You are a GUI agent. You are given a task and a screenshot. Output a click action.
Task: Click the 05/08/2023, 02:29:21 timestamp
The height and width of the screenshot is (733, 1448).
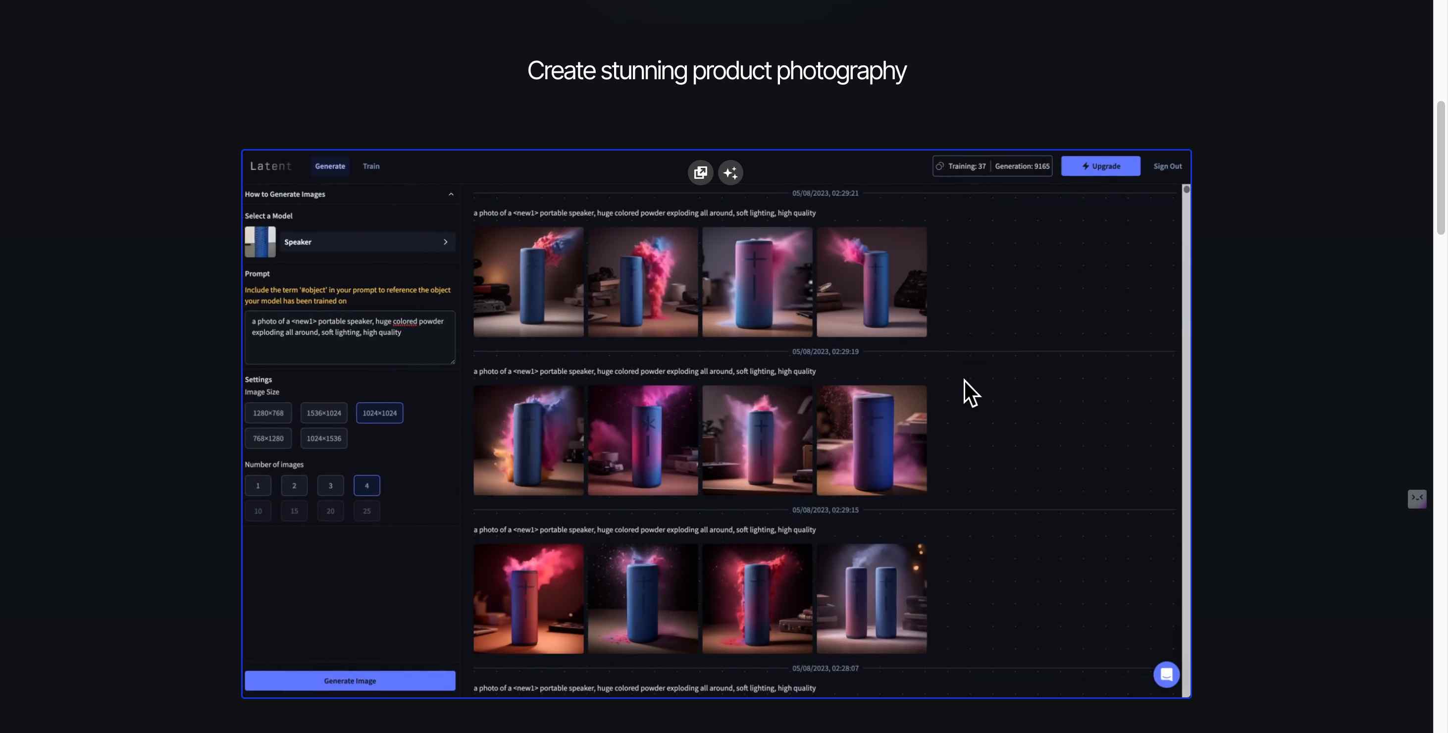click(x=825, y=193)
